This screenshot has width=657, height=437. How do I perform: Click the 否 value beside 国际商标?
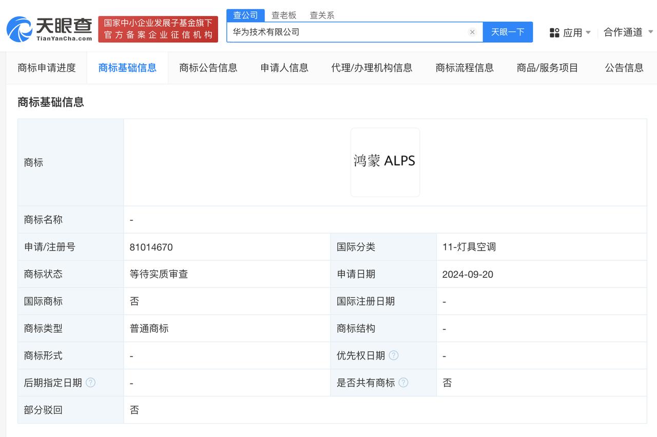(x=134, y=301)
